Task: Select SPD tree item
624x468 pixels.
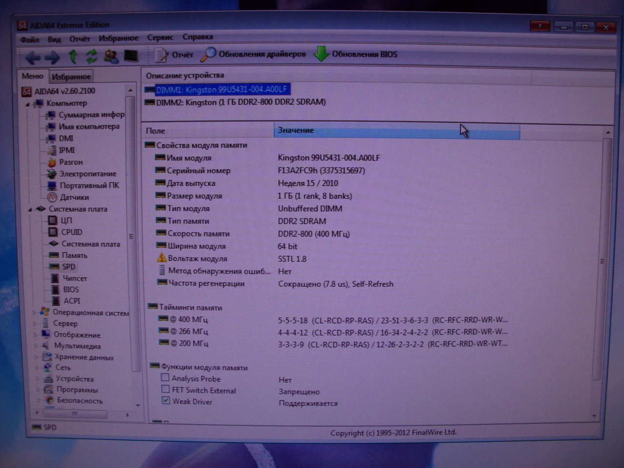Action: tap(62, 267)
